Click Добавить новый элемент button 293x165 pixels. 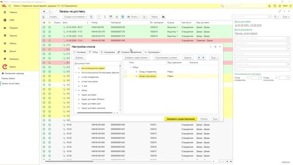pyautogui.click(x=136, y=58)
